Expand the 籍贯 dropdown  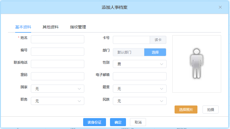140,89
